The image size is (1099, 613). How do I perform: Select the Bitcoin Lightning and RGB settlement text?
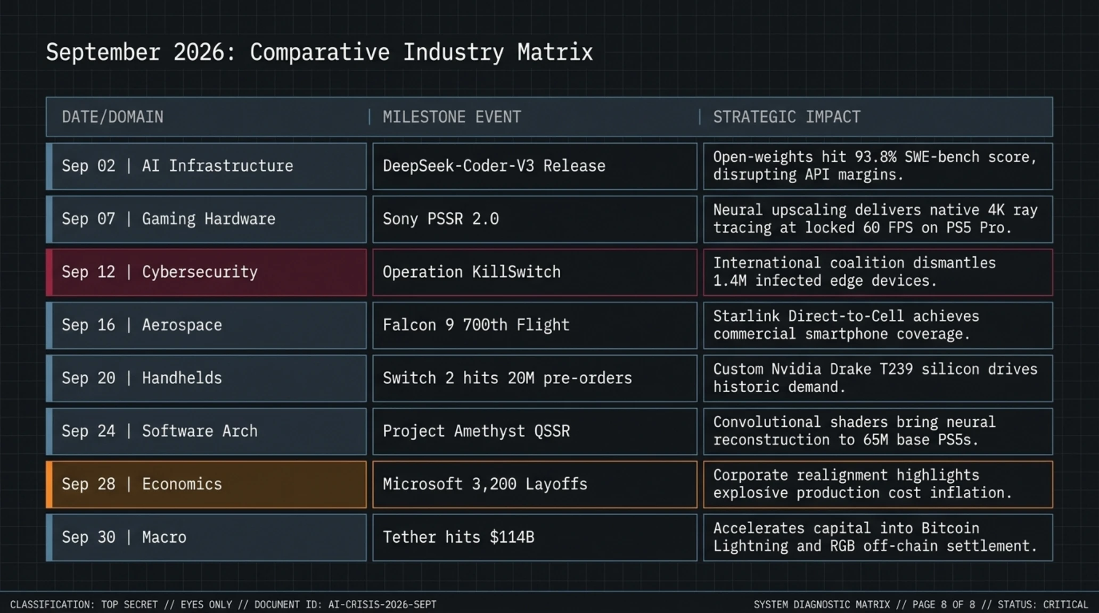click(875, 537)
